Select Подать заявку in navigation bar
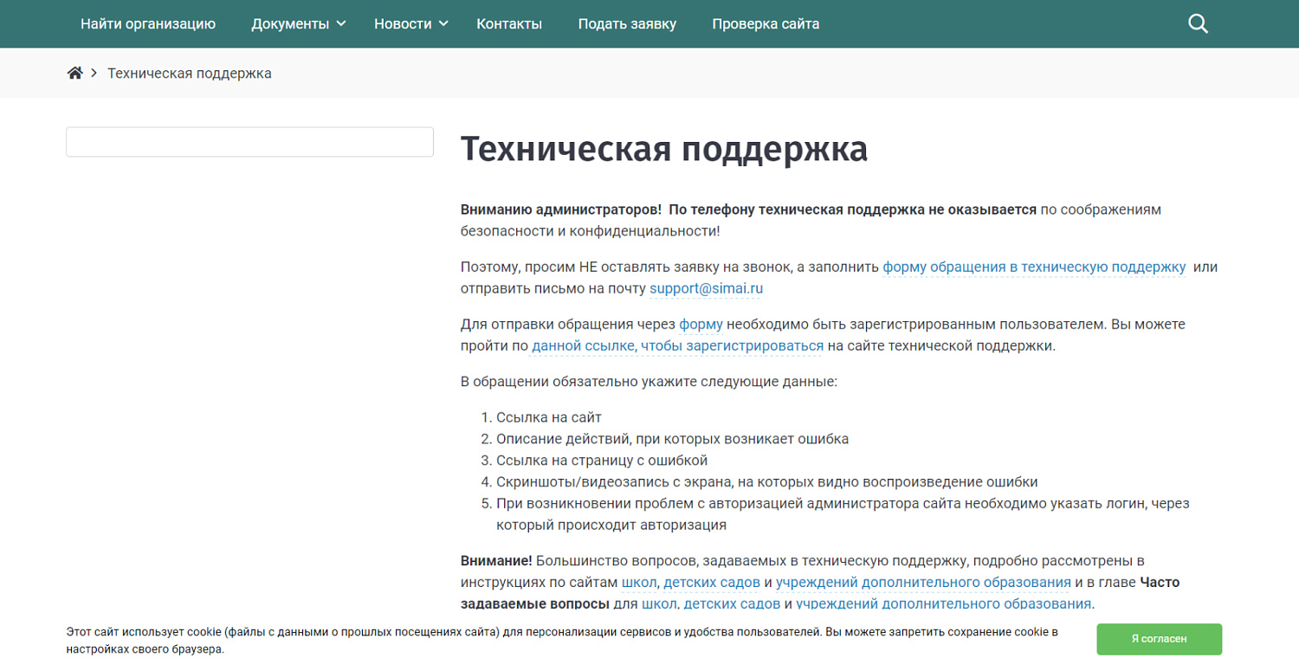 [627, 24]
